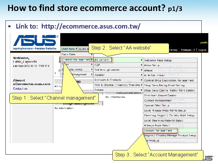Select Sell through rebate entry
This screenshot has width=218, height=164.
118,70
